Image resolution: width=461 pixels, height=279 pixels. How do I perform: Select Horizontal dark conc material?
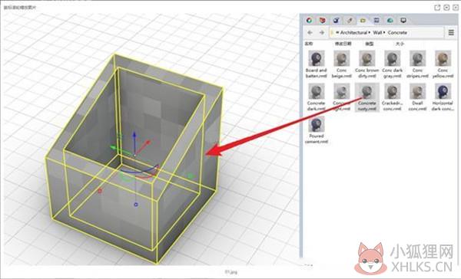(x=443, y=97)
